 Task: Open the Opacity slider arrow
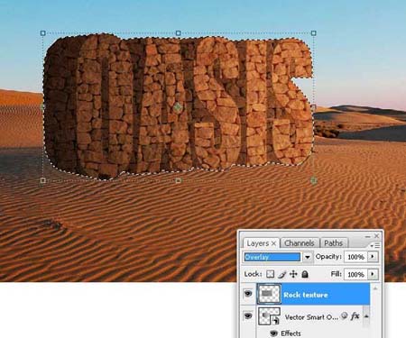coord(373,257)
